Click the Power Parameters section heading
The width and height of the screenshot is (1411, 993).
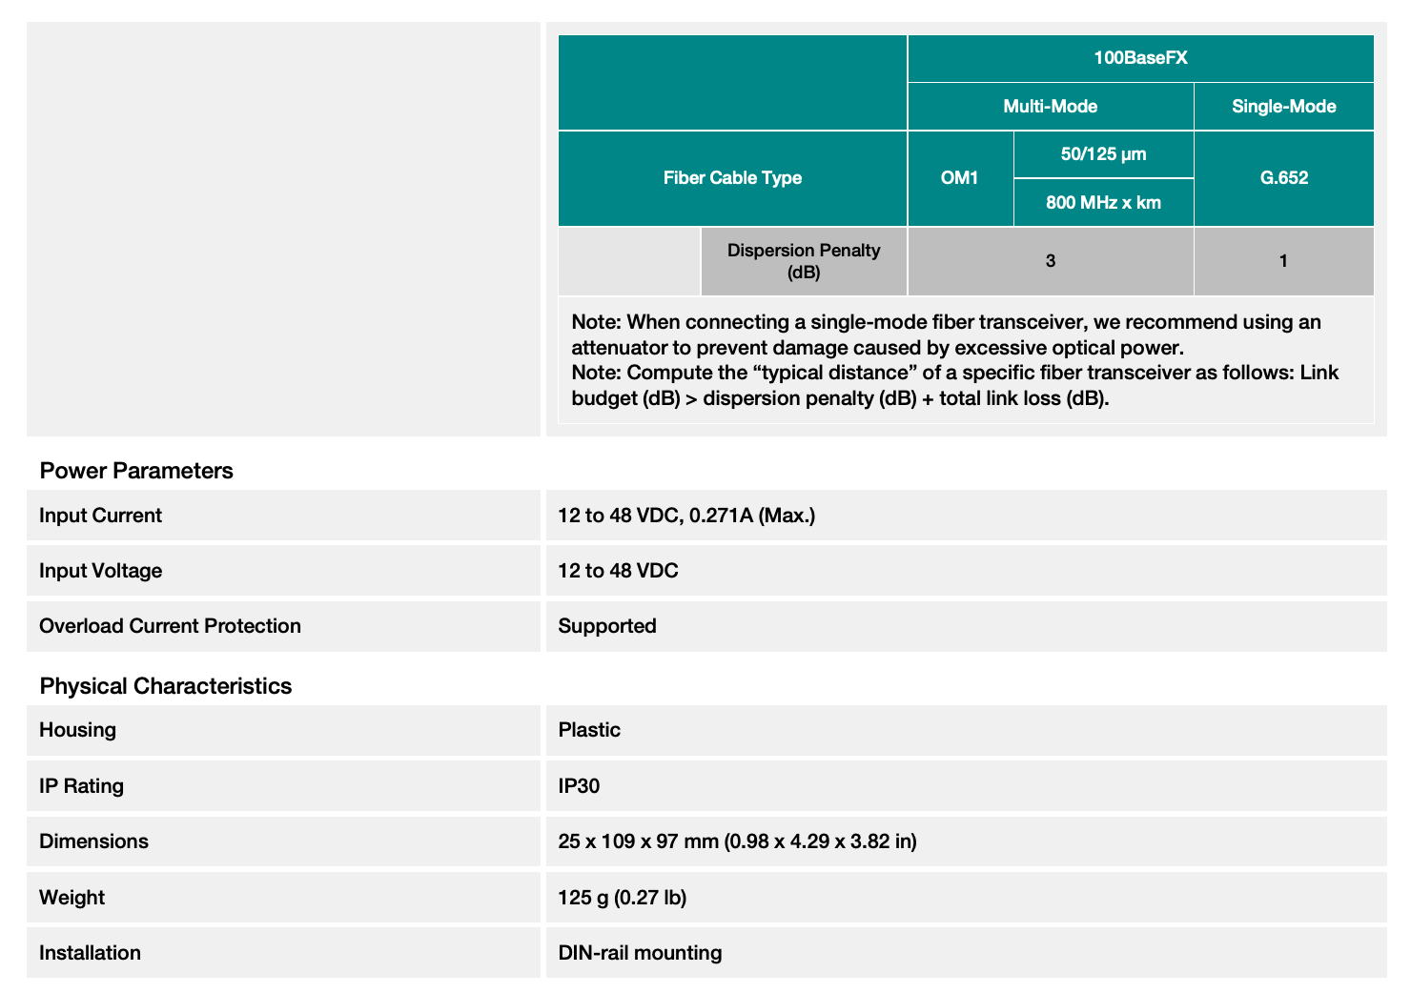point(136,471)
